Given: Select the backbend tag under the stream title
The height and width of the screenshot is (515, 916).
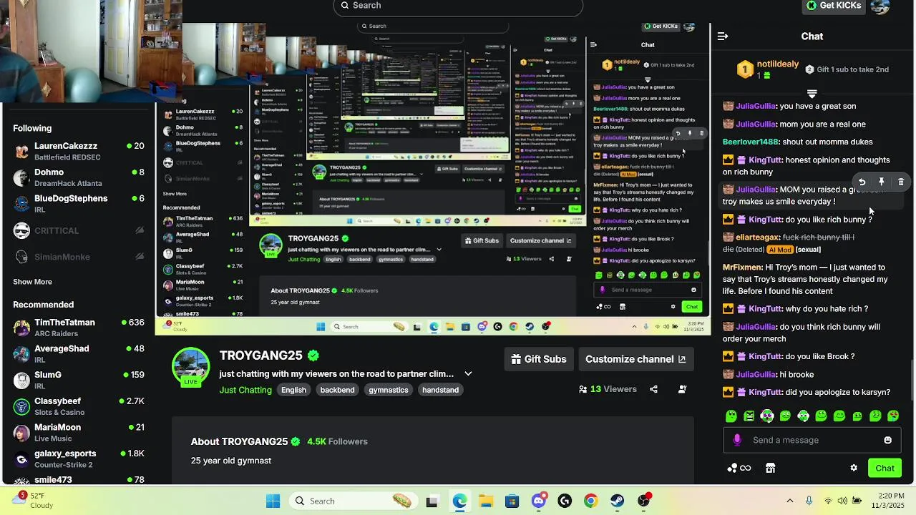Looking at the screenshot, I should pos(337,390).
